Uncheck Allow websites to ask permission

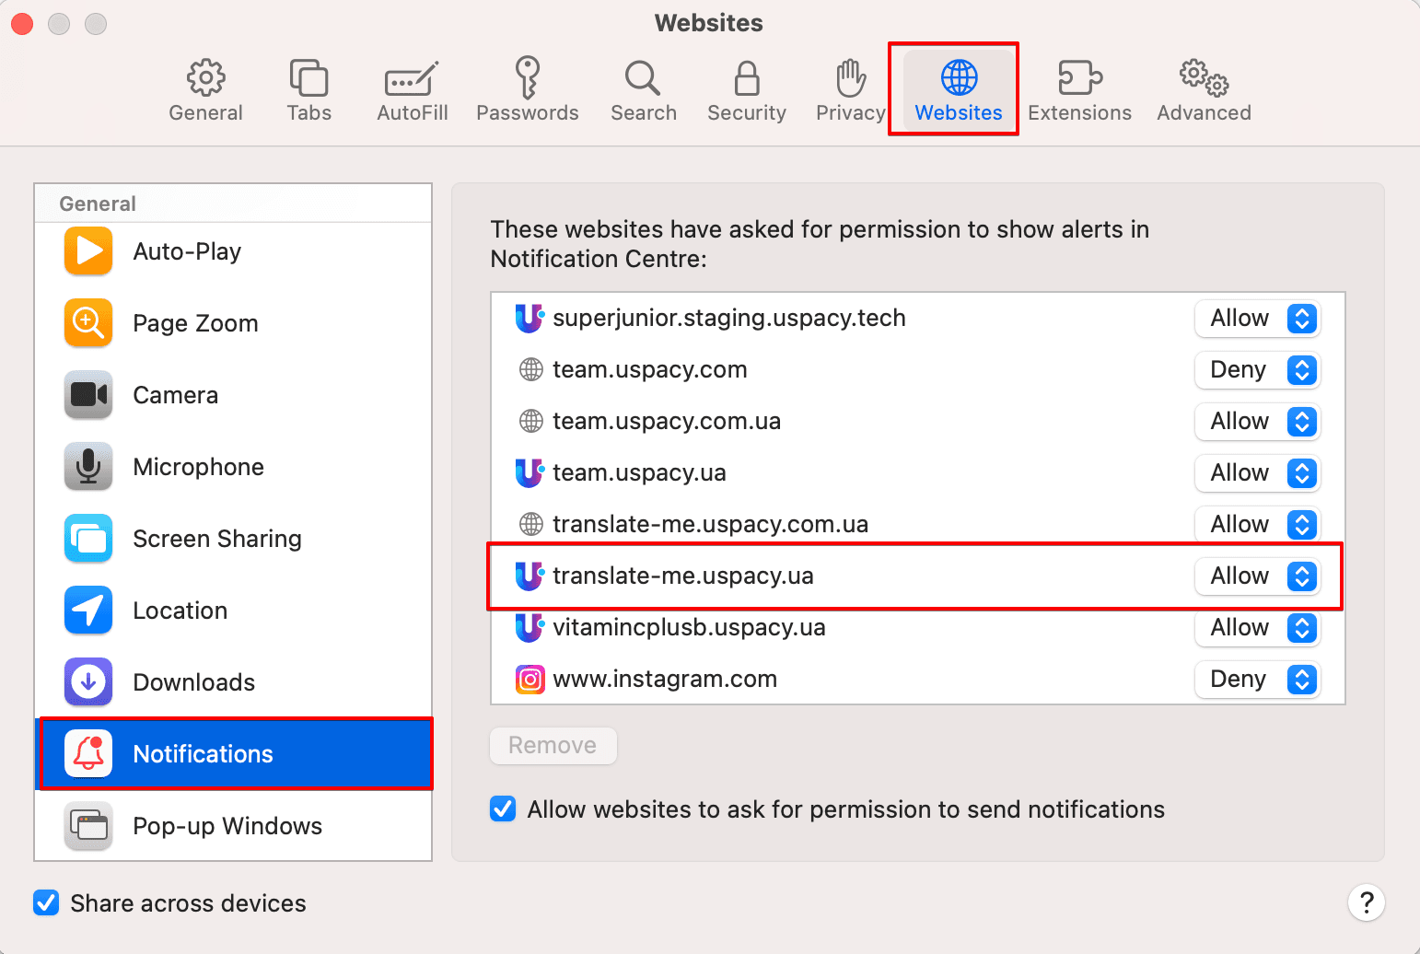503,809
